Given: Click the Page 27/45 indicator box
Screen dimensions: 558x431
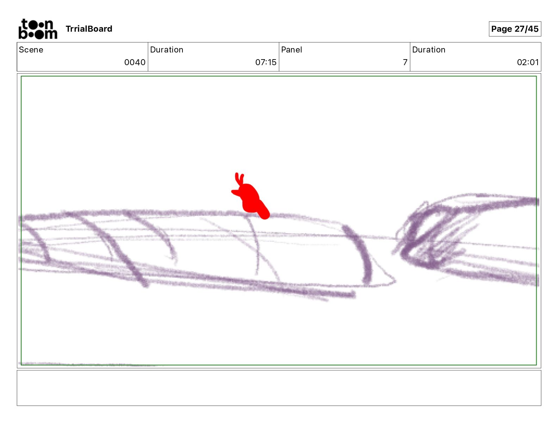Looking at the screenshot, I should 515,29.
